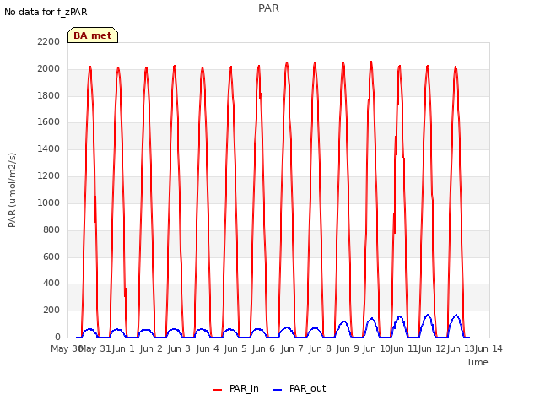
Task: Click the 0 y-axis tick label
Action: click(x=57, y=337)
